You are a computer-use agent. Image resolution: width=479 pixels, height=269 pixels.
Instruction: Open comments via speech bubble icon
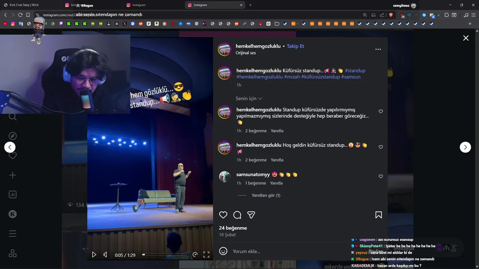(x=237, y=215)
